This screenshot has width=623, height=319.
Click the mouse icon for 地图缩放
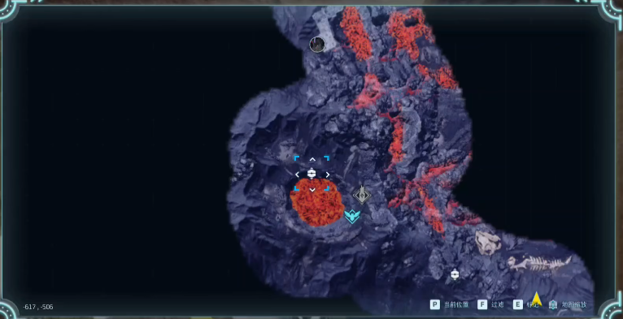pyautogui.click(x=553, y=304)
